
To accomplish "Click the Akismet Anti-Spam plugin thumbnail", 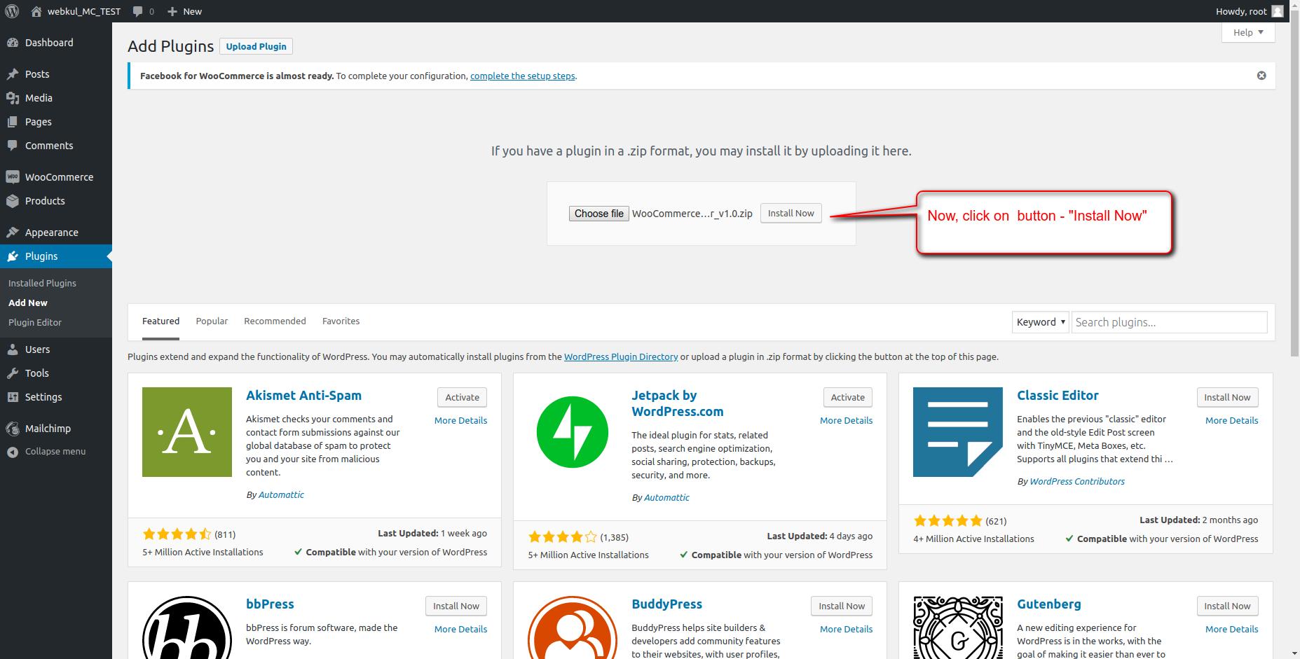I will click(x=187, y=432).
